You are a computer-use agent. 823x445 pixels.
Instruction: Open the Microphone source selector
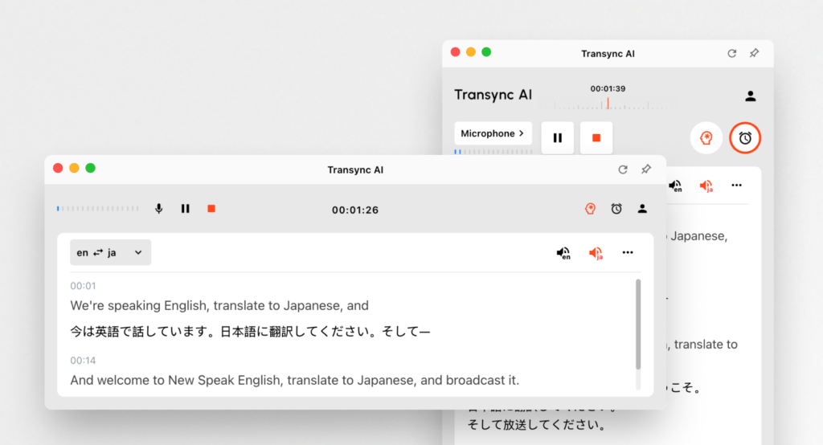click(493, 133)
